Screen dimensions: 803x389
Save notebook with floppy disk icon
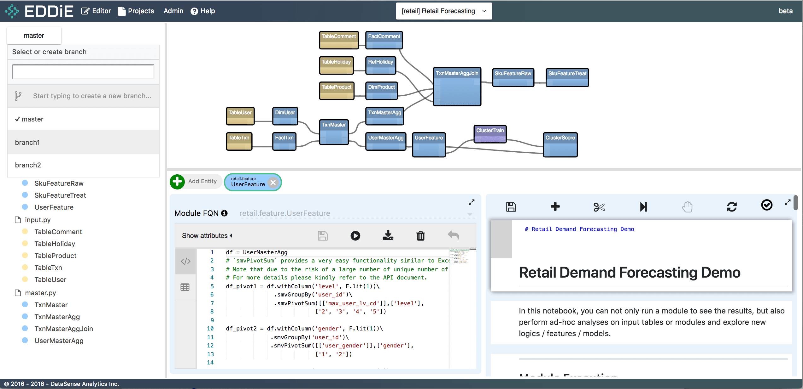coord(511,207)
